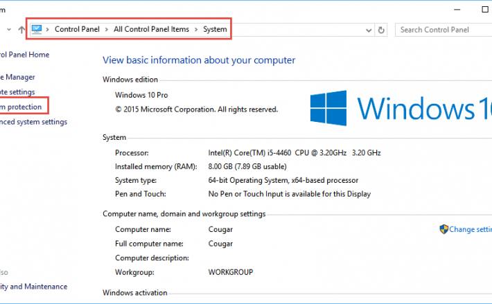Click the shield icon beside Change settings
Viewport: 492px width, 304px height.
(443, 229)
